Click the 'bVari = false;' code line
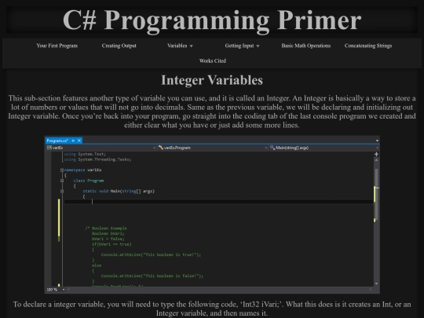Screen dimensions: 424x318 pyautogui.click(x=108, y=239)
